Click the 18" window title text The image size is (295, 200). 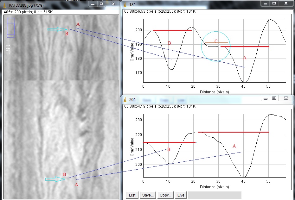point(132,5)
